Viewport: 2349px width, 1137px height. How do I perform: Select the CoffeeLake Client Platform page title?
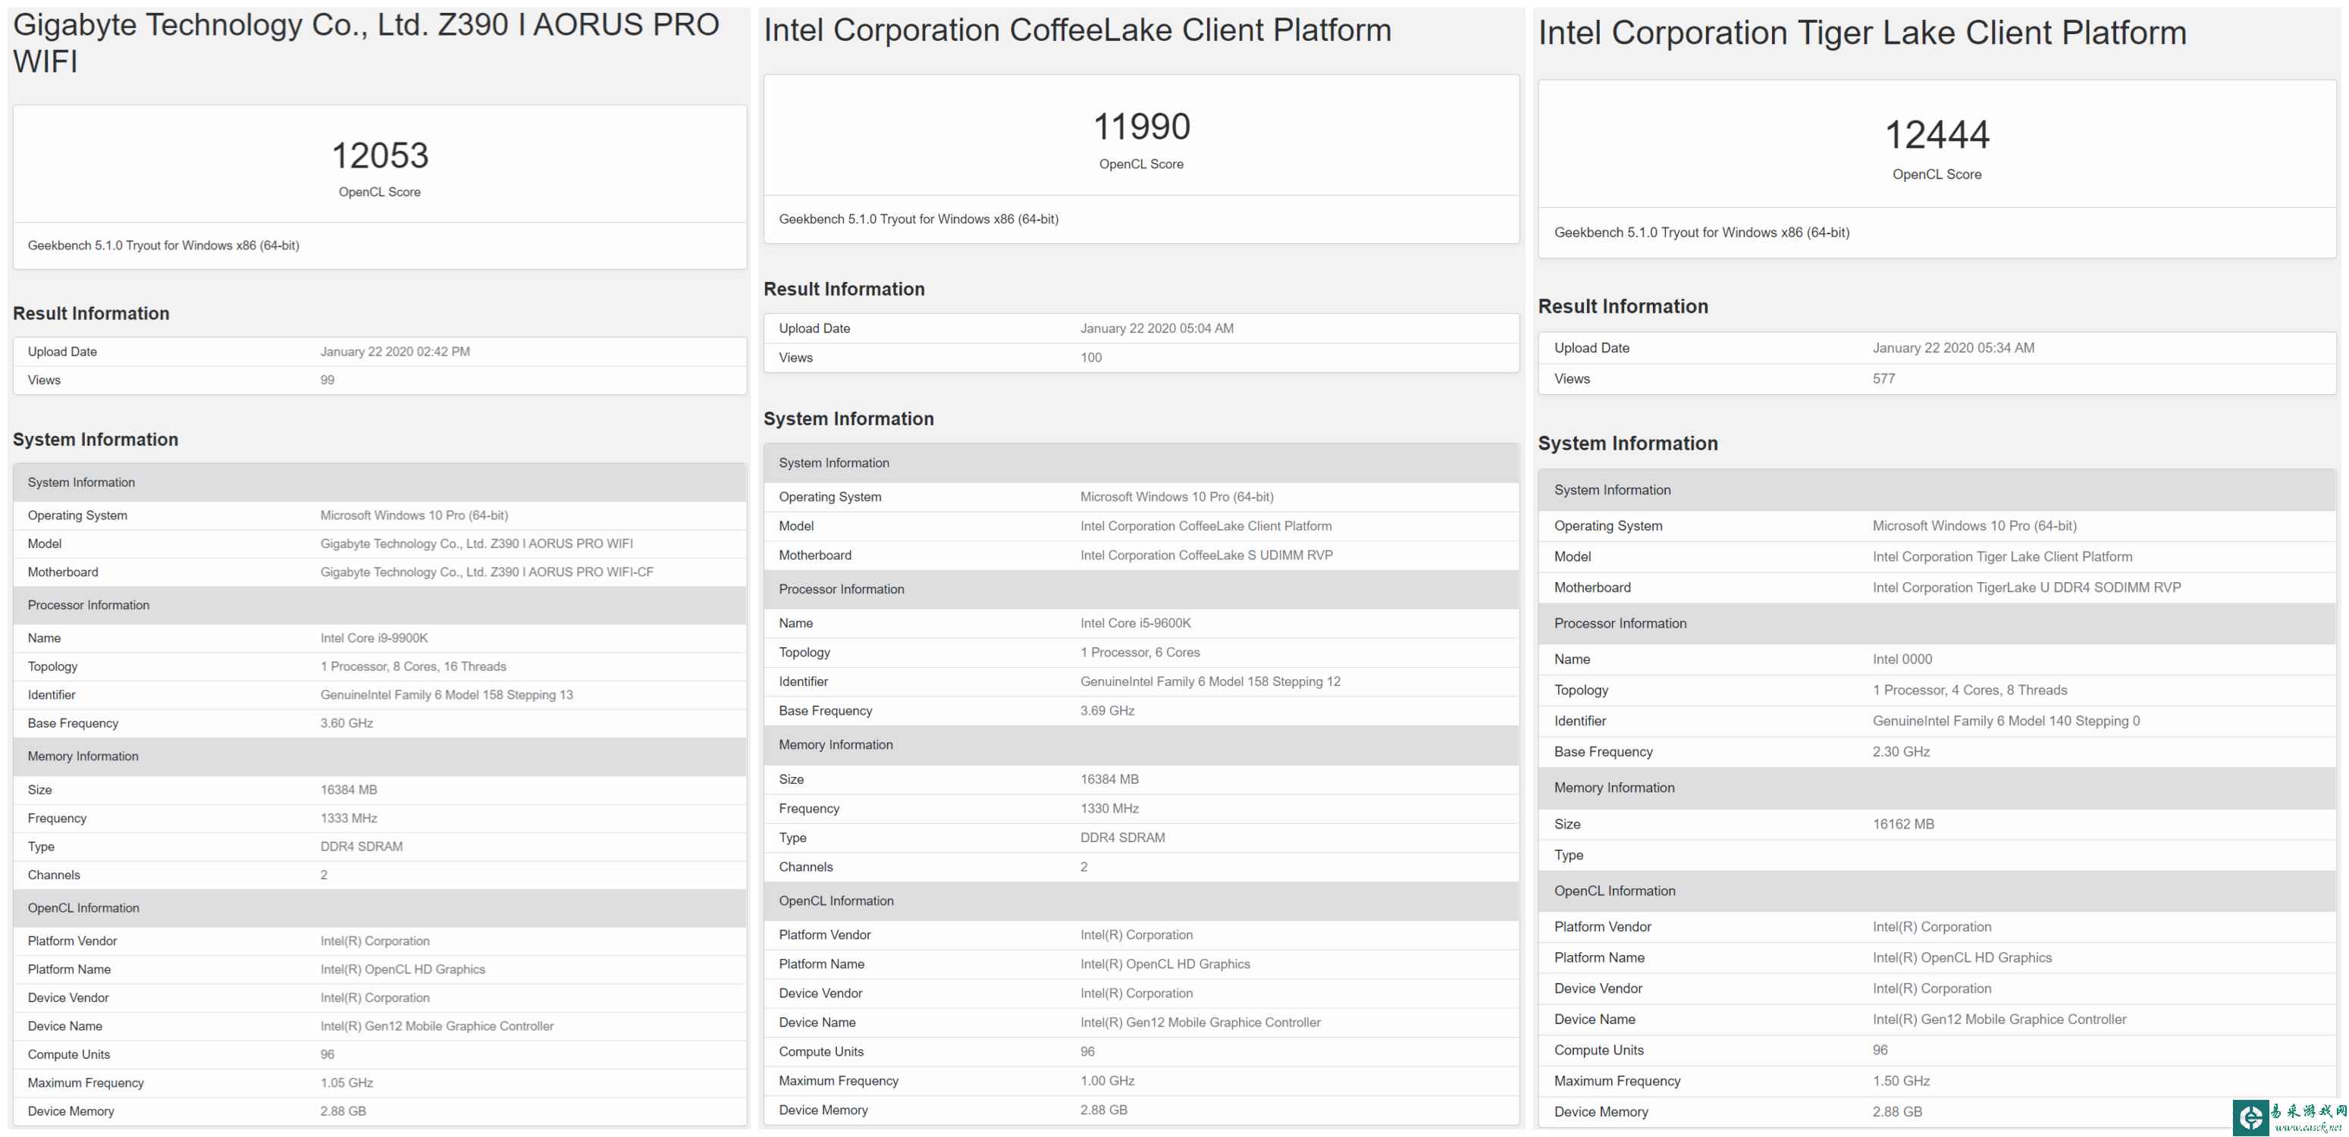1077,30
